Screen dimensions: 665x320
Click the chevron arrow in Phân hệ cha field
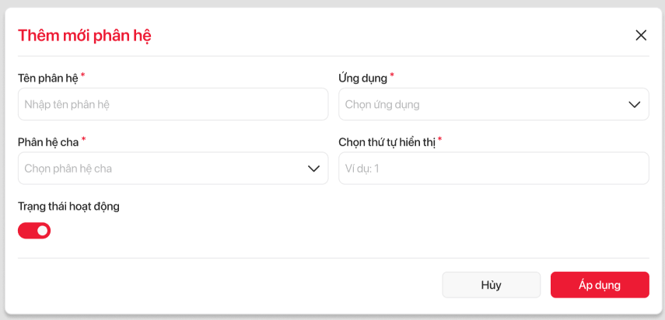coord(313,169)
